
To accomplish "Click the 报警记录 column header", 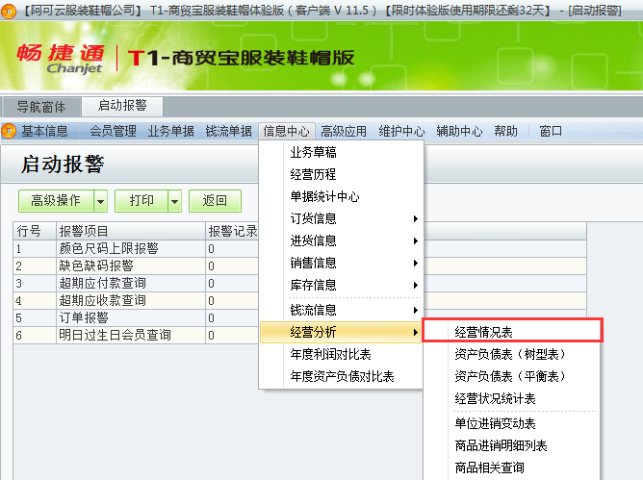I will [x=232, y=231].
